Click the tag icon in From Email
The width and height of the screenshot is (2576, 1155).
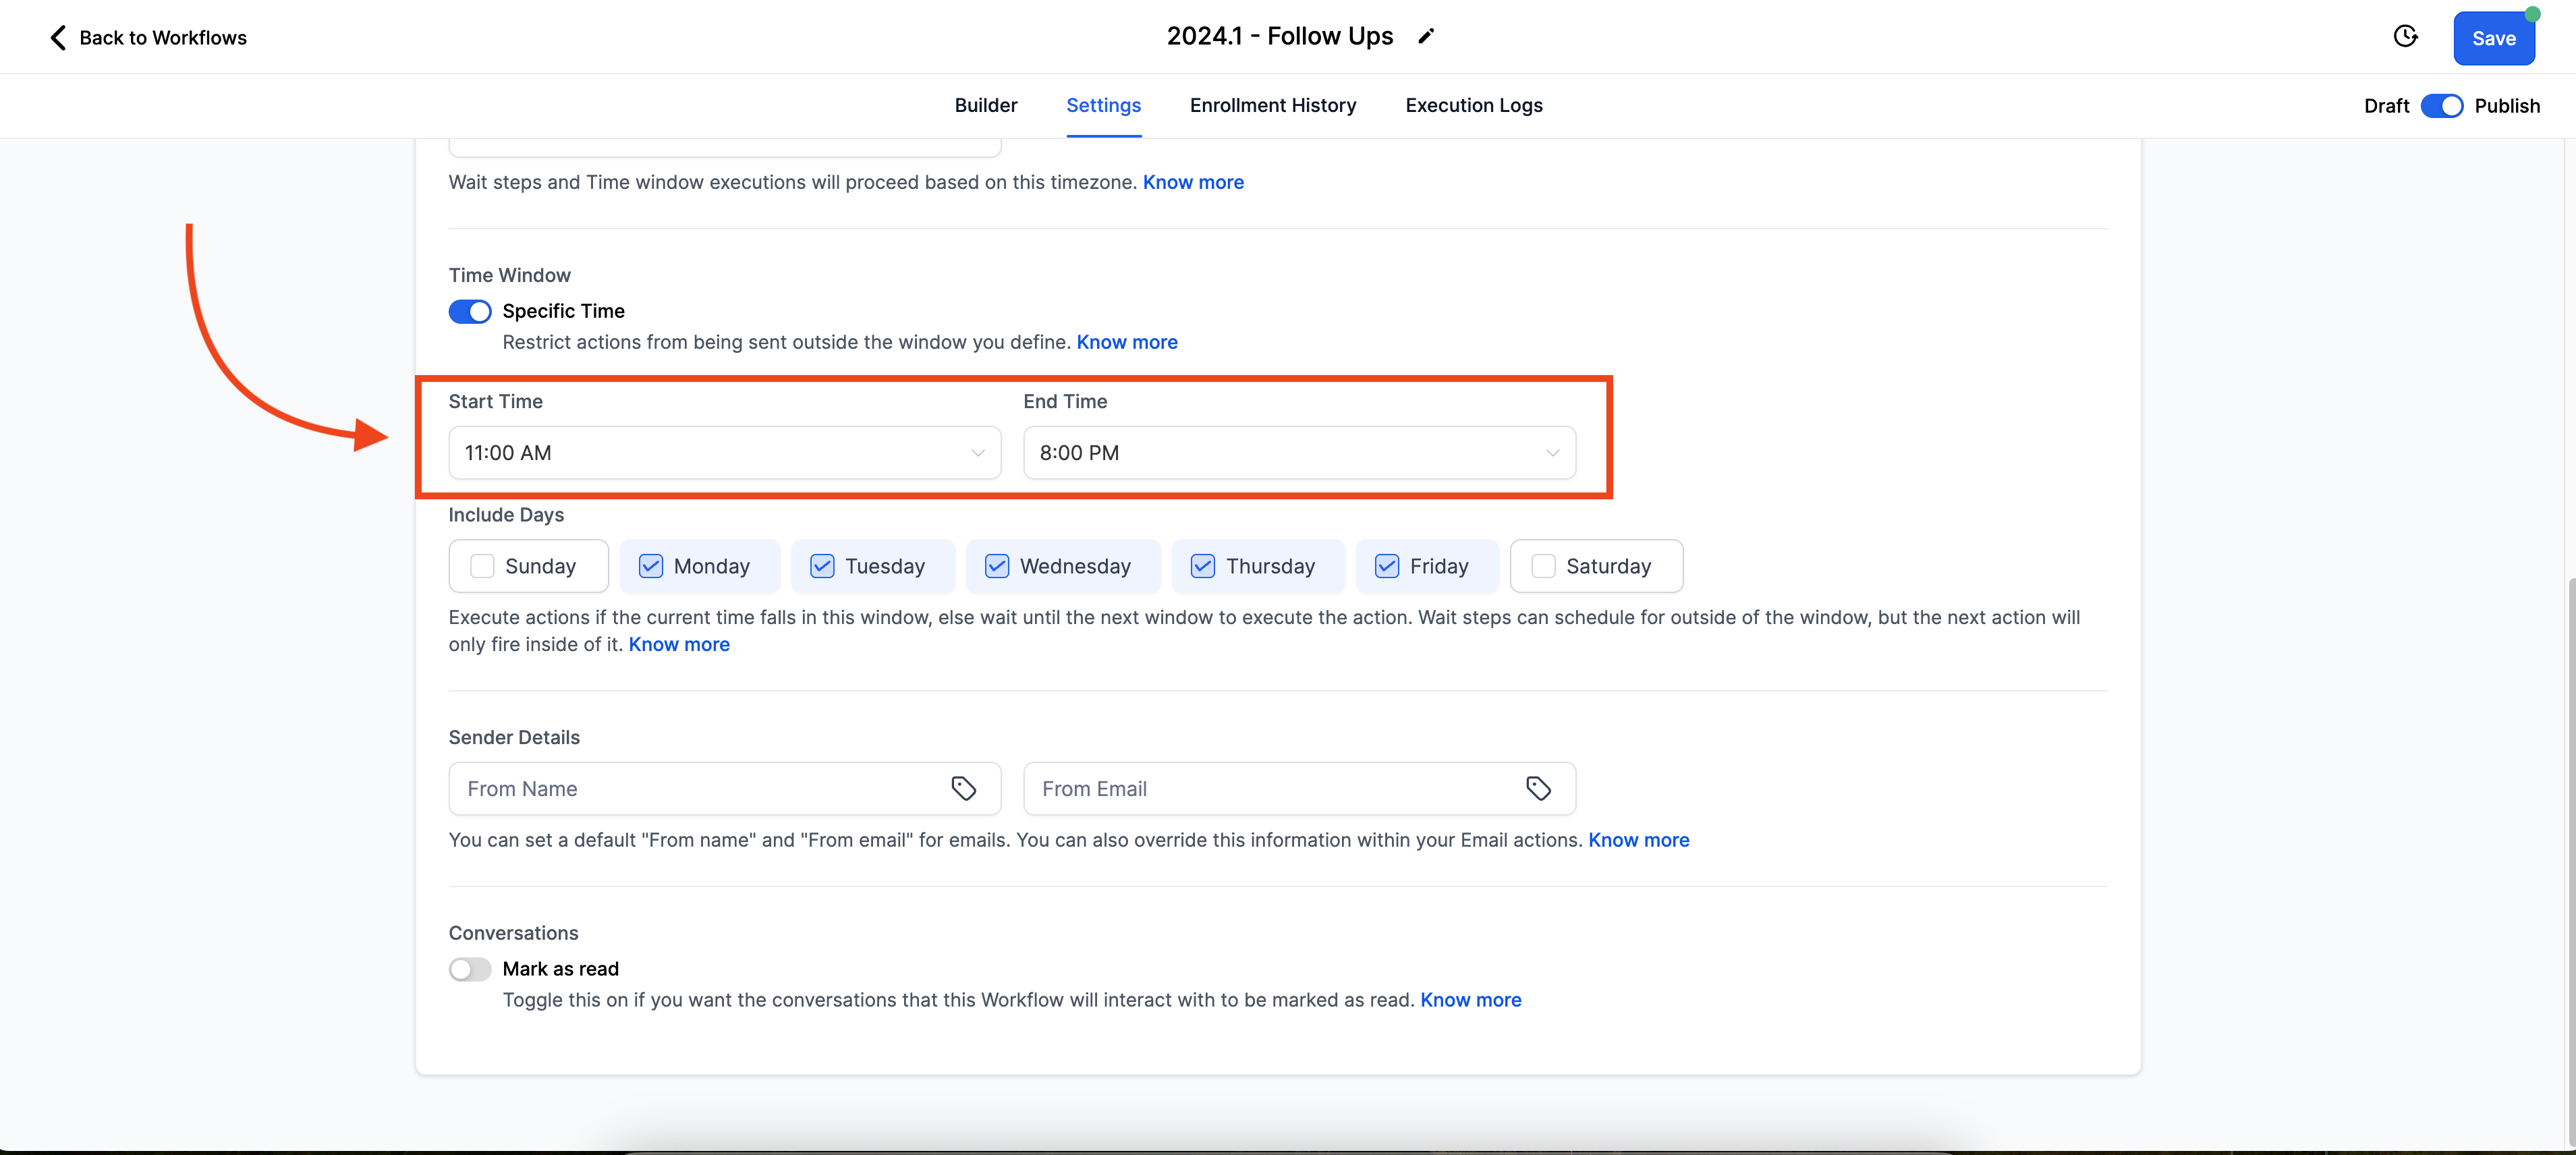pyautogui.click(x=1538, y=789)
